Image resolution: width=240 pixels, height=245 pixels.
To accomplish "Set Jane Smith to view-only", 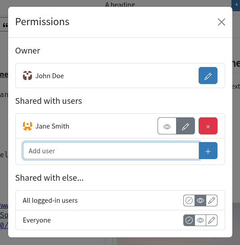I will pyautogui.click(x=167, y=126).
